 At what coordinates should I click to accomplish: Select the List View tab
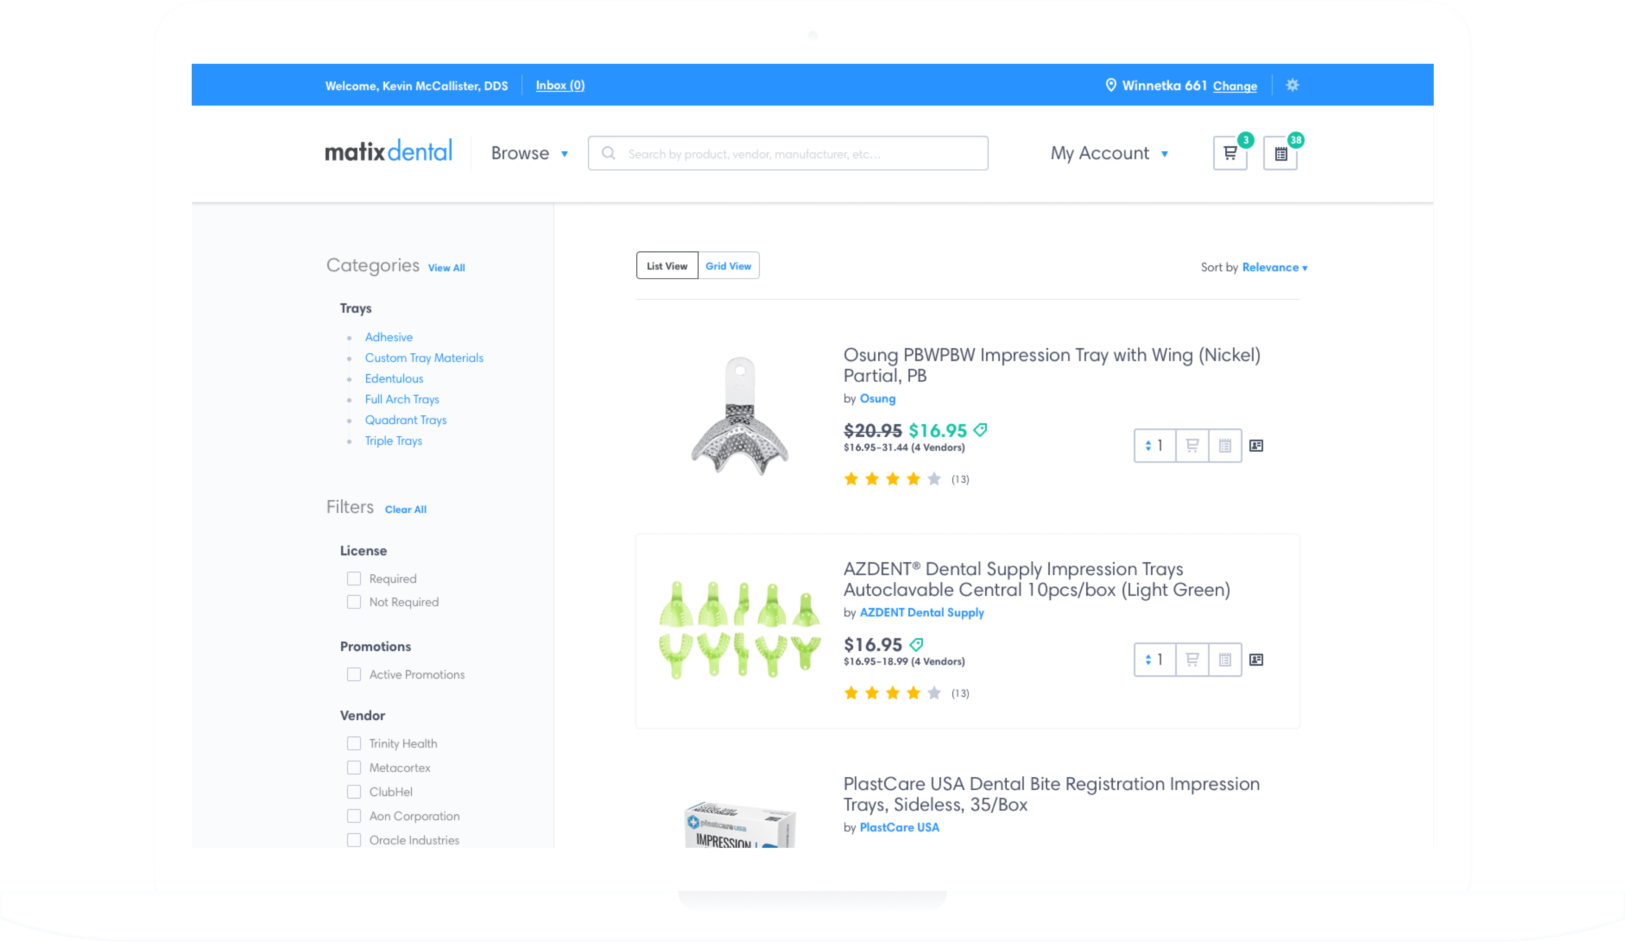click(667, 266)
